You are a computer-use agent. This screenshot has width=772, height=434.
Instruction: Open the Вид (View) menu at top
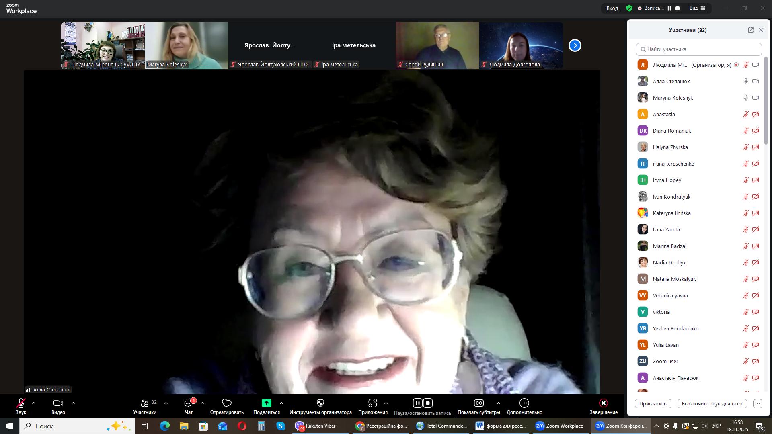coord(697,8)
